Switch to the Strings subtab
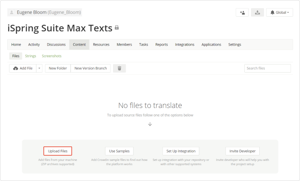The height and width of the screenshot is (181, 300). [x=30, y=56]
